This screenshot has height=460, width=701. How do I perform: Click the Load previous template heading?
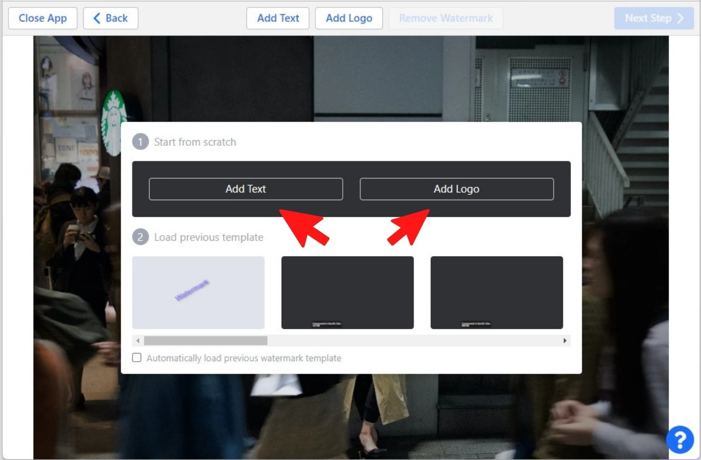click(209, 237)
